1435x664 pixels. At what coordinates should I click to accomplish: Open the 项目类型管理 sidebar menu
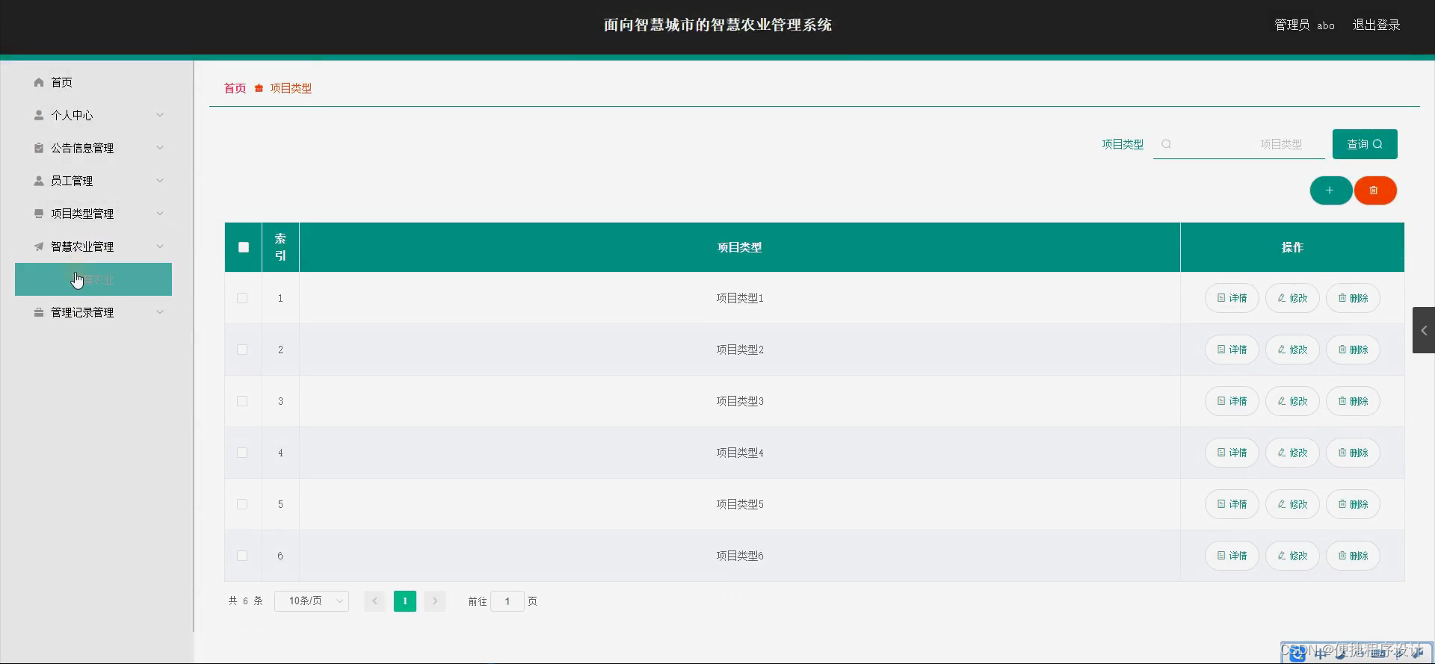click(x=93, y=214)
